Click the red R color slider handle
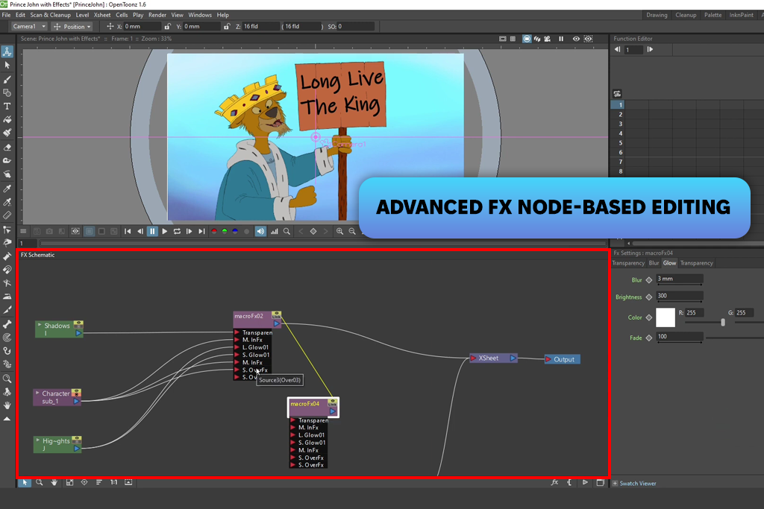 pos(722,322)
